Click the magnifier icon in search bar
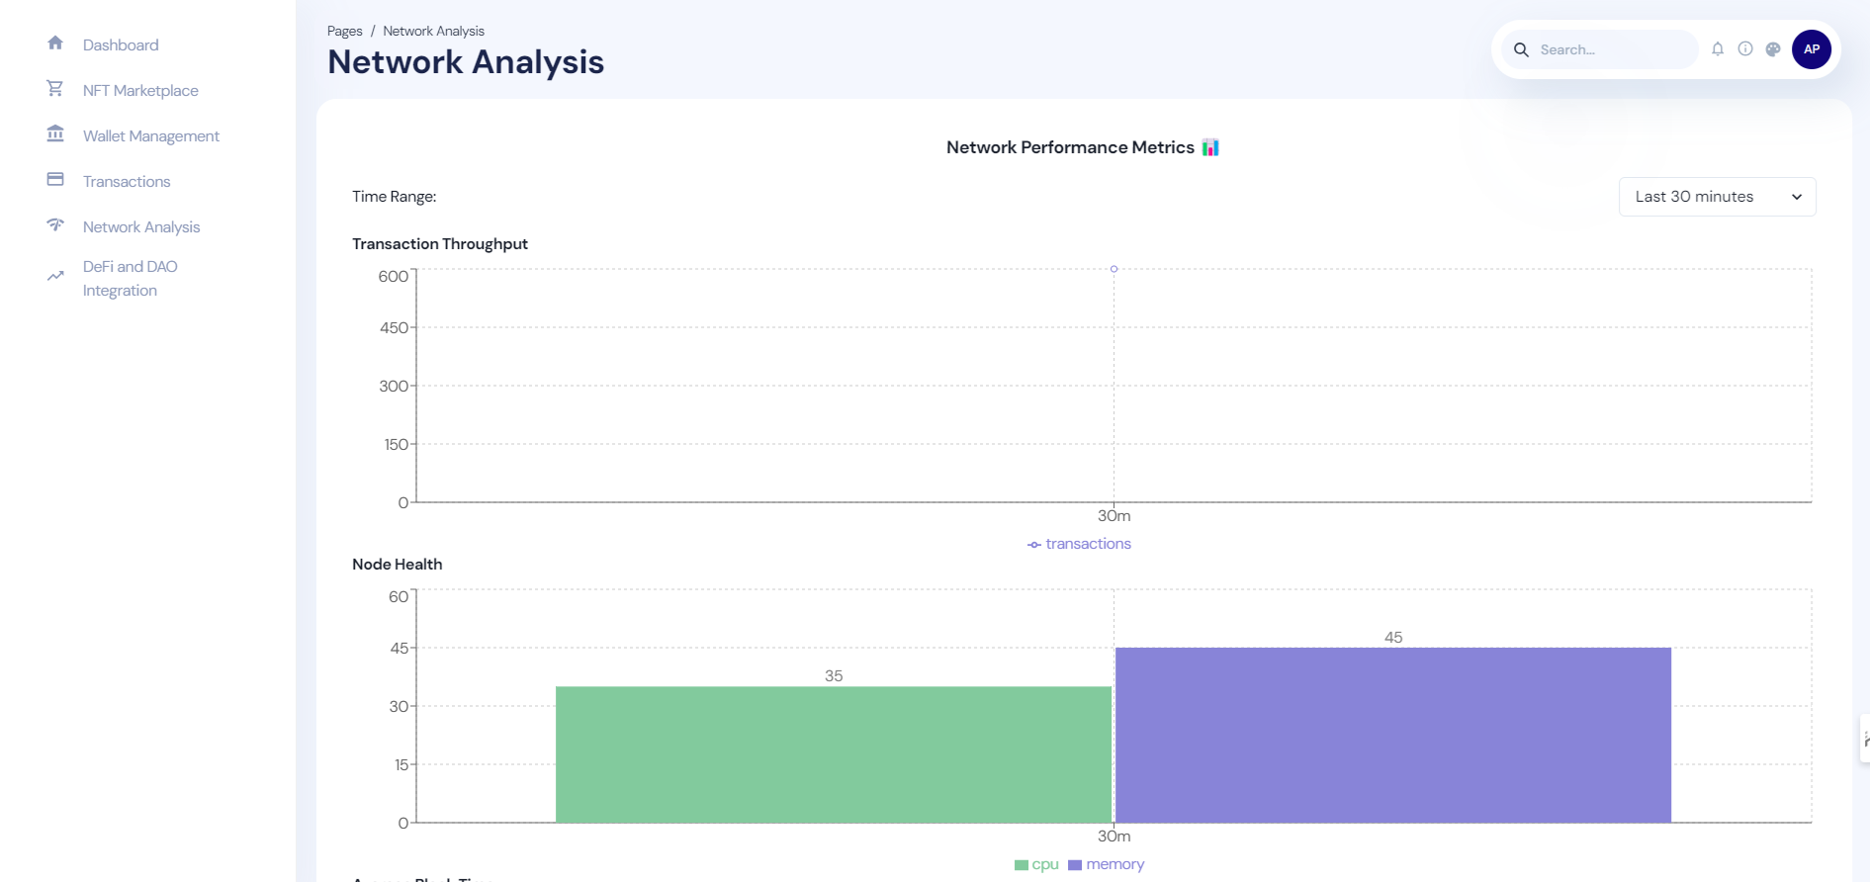Screen dimensions: 1870x882 pyautogui.click(x=1521, y=49)
